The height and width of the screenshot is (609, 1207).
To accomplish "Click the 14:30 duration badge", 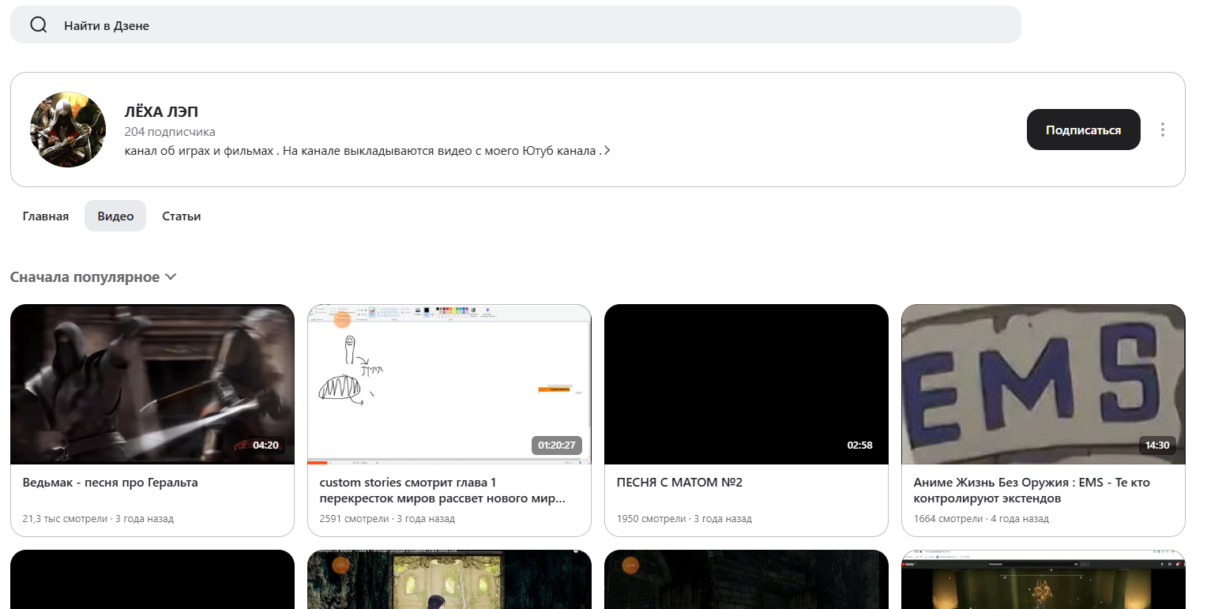I will pyautogui.click(x=1157, y=445).
